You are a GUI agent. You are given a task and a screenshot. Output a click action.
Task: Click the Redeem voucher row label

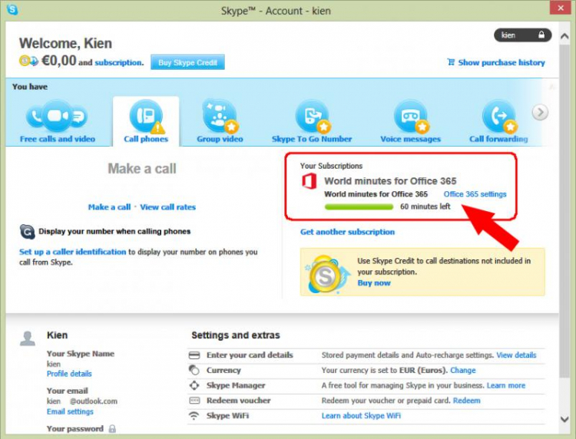(x=238, y=401)
